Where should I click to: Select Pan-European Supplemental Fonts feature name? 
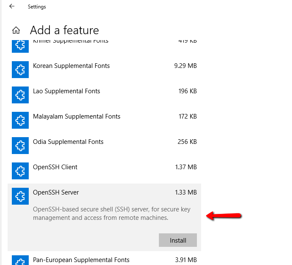81,260
